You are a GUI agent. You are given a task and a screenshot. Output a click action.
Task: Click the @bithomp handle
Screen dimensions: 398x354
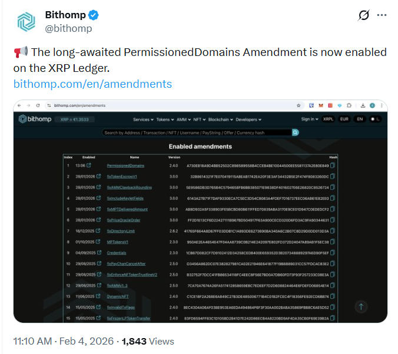pyautogui.click(x=68, y=28)
